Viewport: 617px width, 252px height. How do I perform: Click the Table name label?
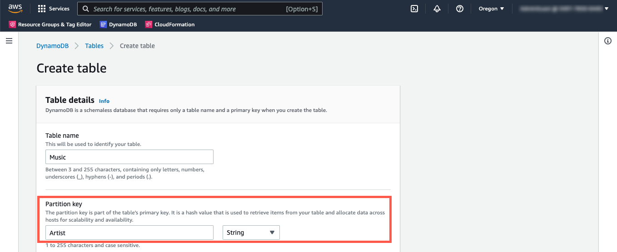(x=62, y=136)
